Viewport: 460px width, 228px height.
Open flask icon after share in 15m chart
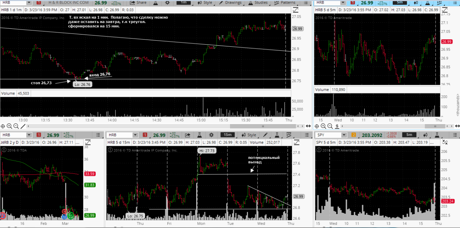point(200,135)
